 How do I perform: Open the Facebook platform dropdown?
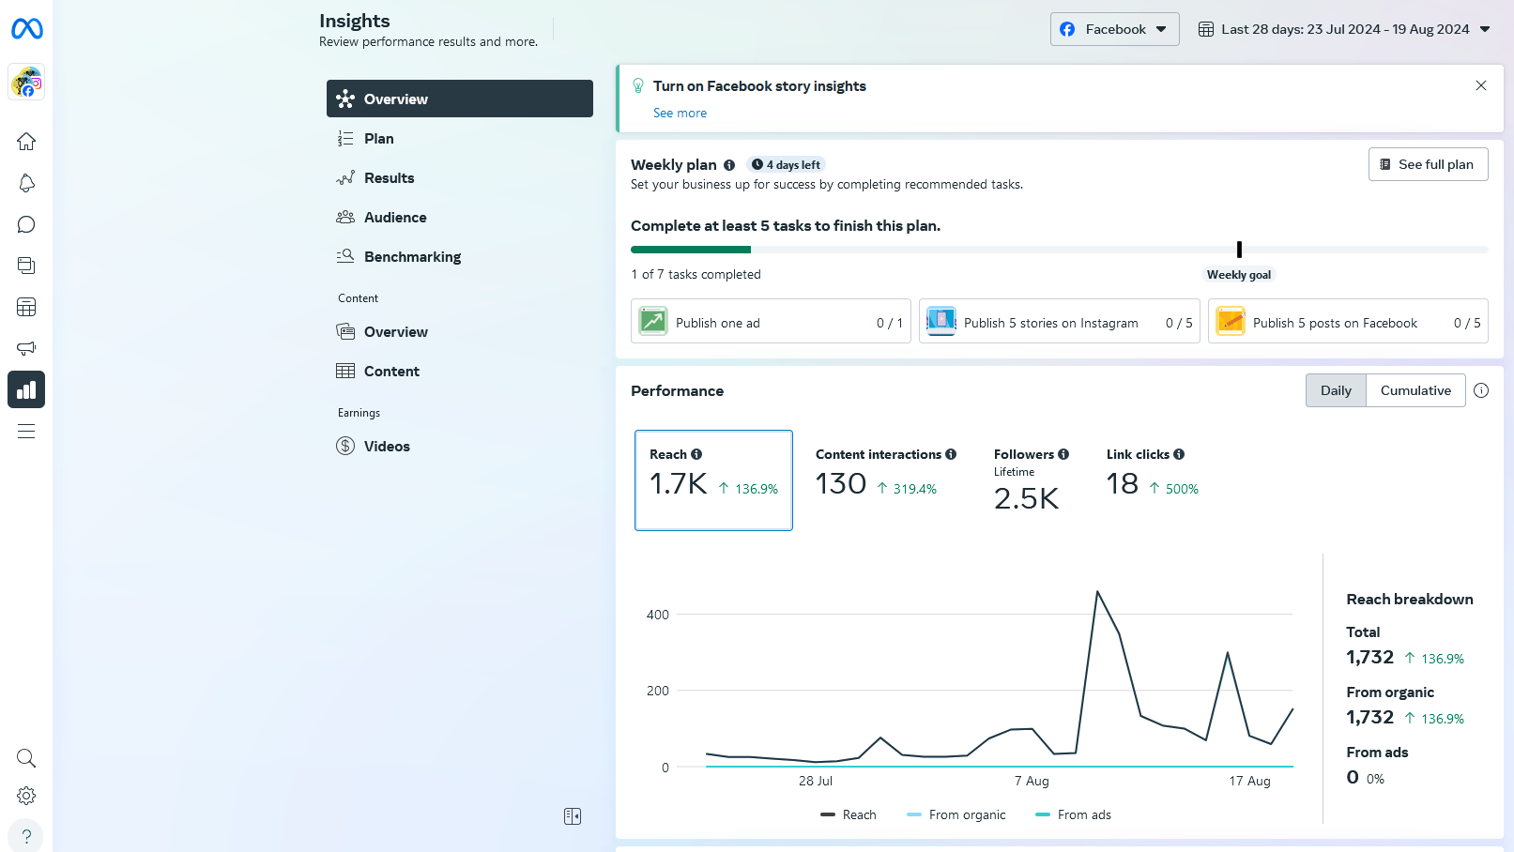pyautogui.click(x=1114, y=29)
